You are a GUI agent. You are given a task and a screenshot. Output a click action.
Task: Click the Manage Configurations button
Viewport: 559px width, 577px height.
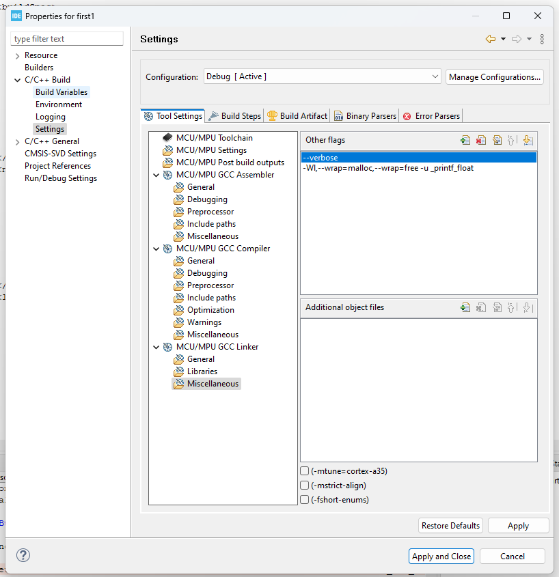(x=494, y=76)
